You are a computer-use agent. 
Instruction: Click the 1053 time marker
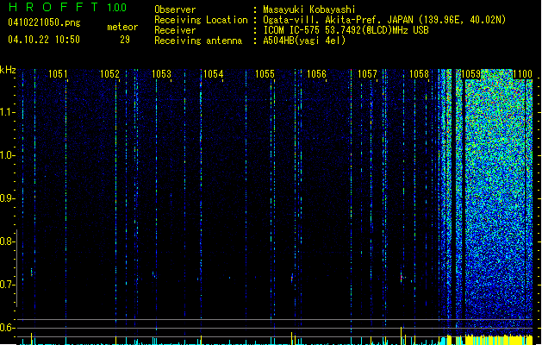(x=161, y=74)
